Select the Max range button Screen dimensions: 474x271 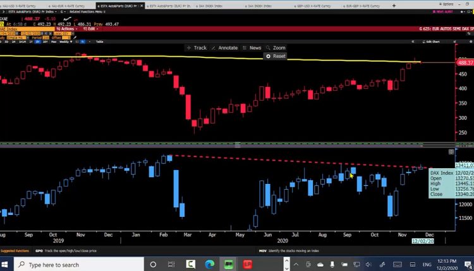click(54, 42)
